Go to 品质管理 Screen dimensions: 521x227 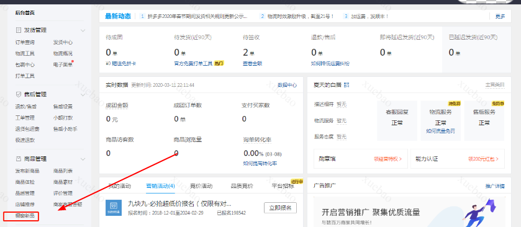pos(25,193)
